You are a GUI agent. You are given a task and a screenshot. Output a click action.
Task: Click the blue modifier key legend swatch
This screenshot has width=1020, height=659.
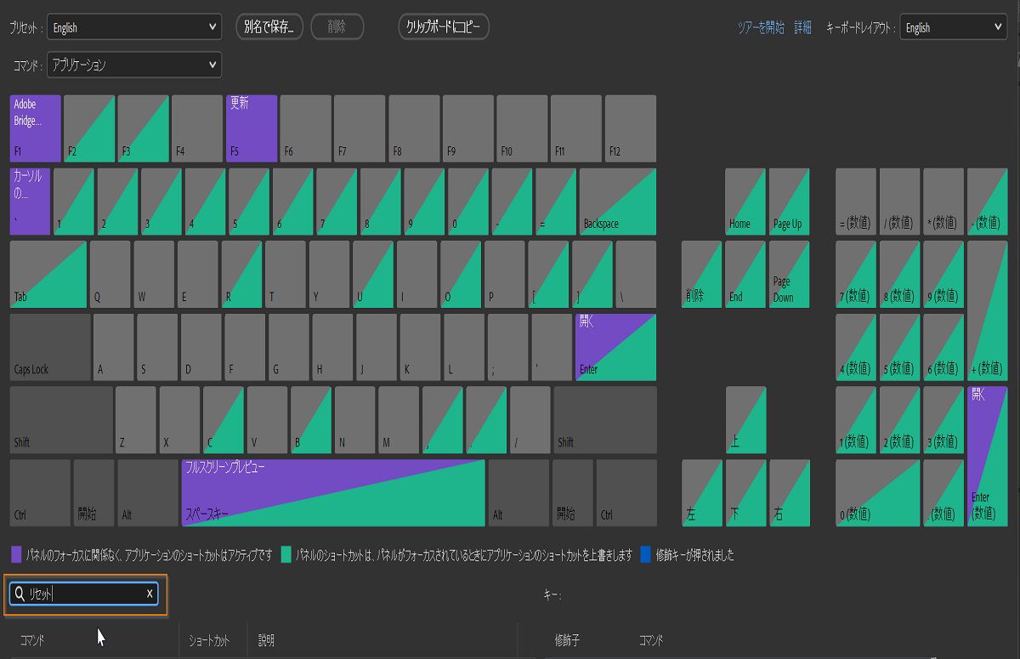(646, 555)
